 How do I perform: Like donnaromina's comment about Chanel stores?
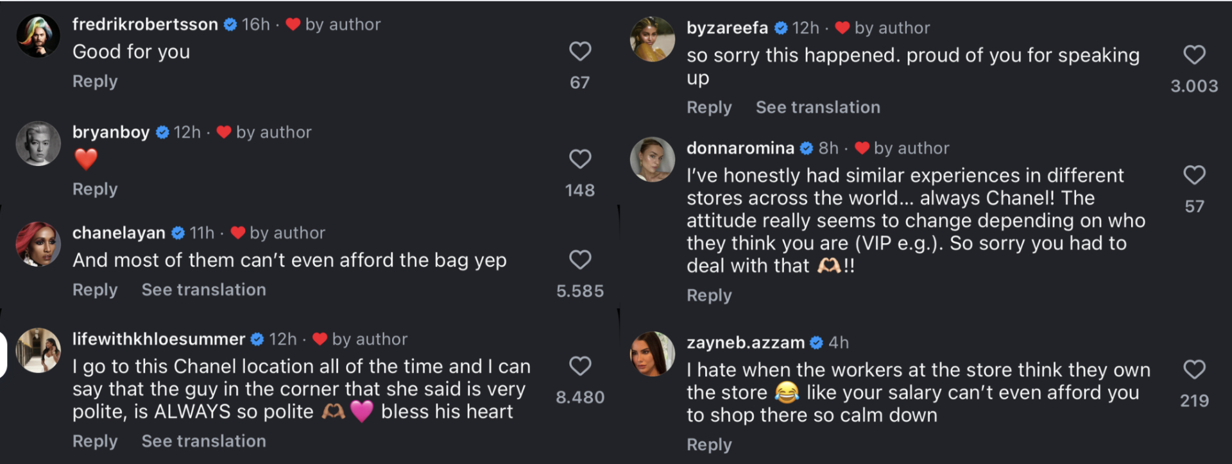1193,175
